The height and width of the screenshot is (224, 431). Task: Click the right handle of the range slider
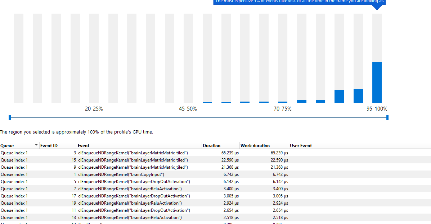(x=387, y=117)
